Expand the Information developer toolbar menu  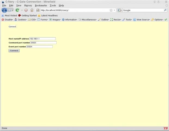tap(69, 20)
